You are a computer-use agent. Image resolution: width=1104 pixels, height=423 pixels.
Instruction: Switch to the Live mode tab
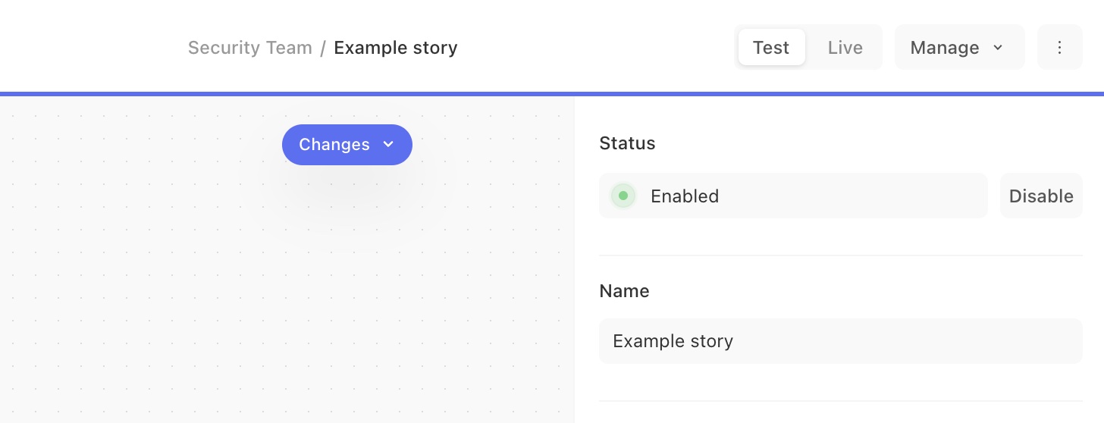pos(845,47)
